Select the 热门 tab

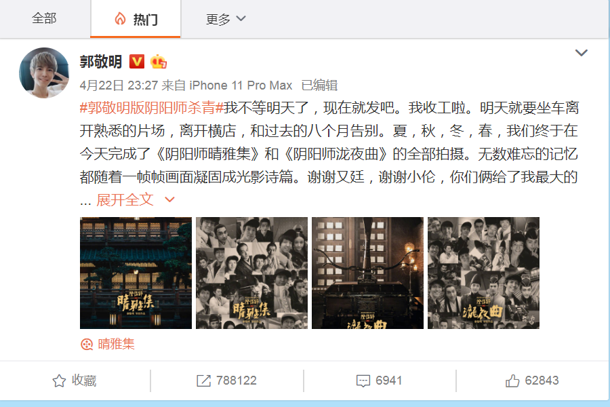click(x=136, y=19)
